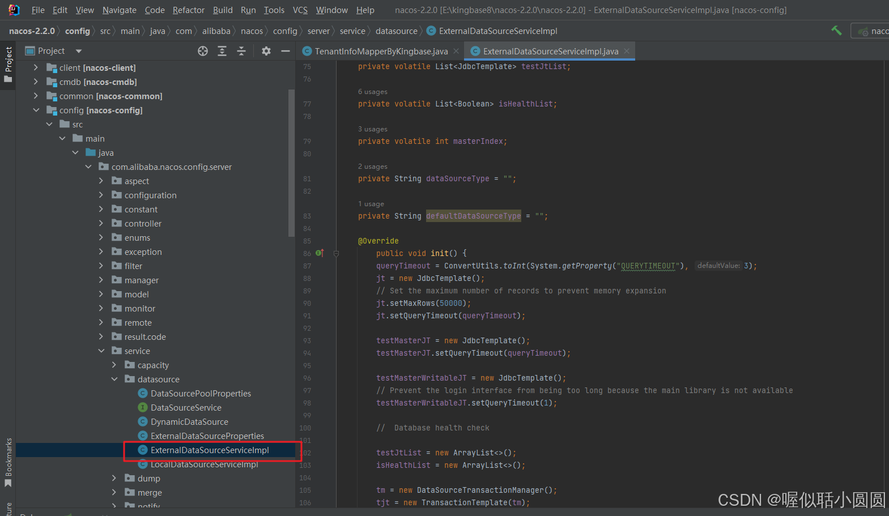Click the datasource breadcrumb
This screenshot has height=516, width=889.
396,31
